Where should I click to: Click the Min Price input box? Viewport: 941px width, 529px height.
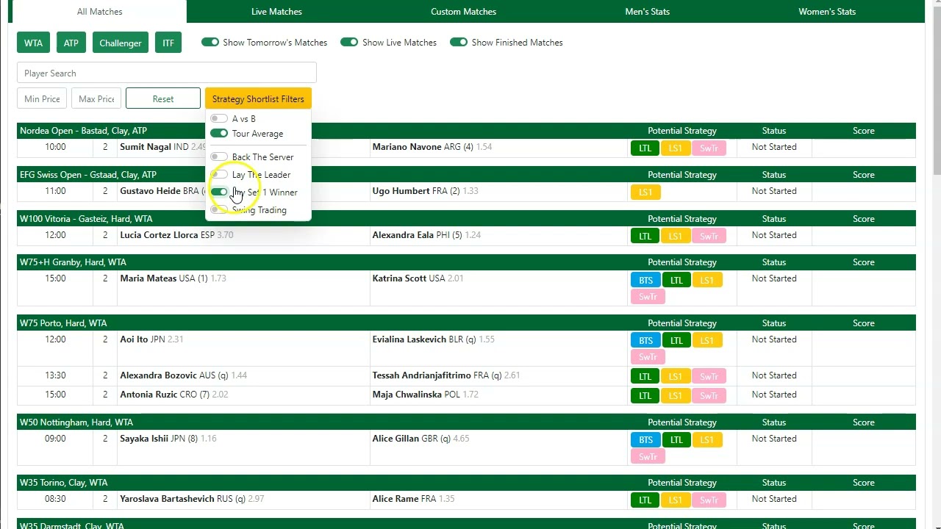click(x=42, y=98)
